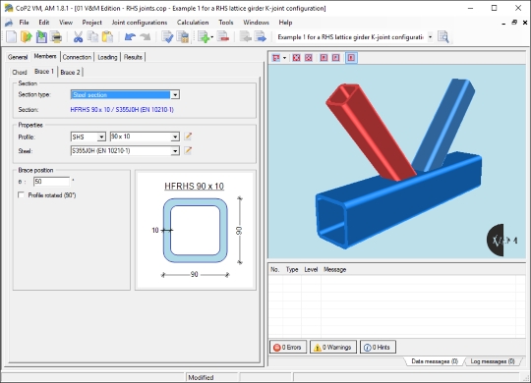This screenshot has height=383, width=531.
Task: Restore the inner document window button
Action: coord(514,23)
